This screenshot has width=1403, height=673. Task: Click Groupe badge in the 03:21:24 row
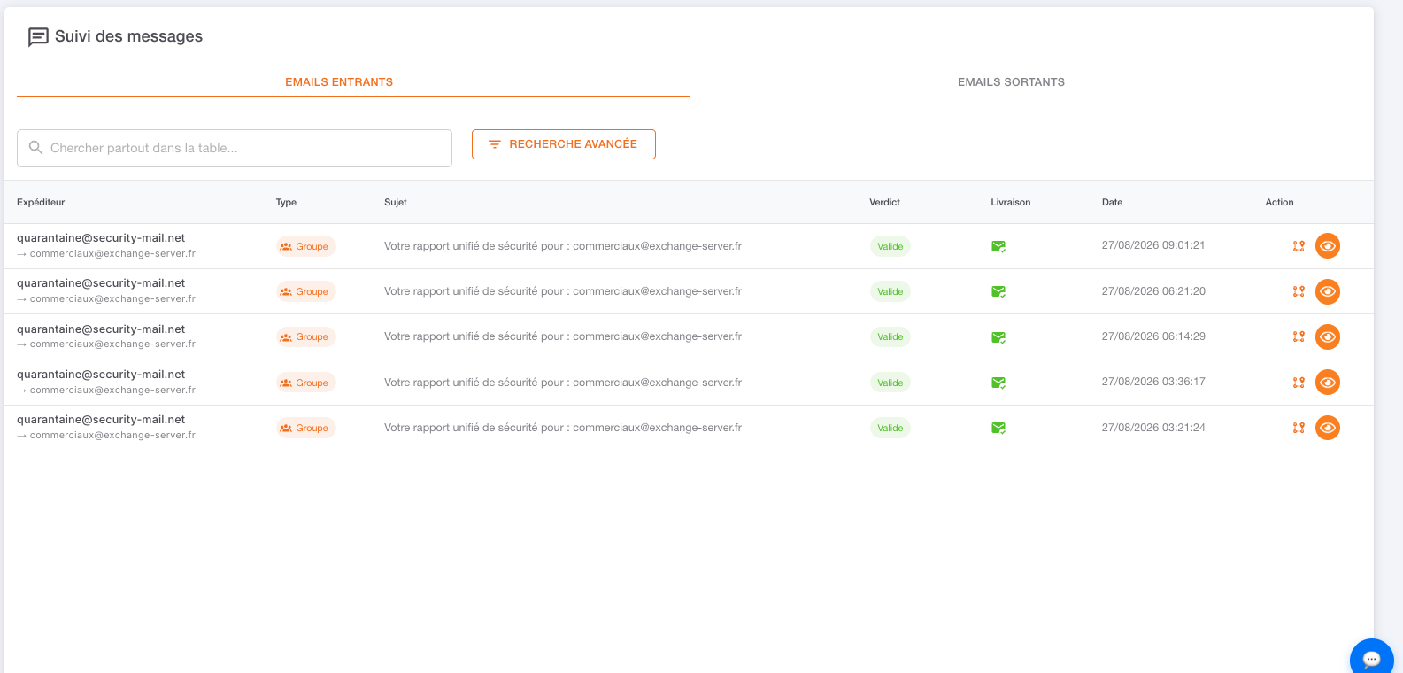(305, 428)
